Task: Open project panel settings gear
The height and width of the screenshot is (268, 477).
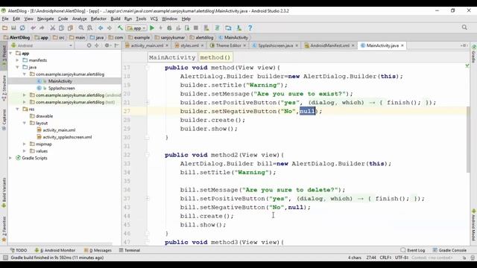Action: [107, 45]
